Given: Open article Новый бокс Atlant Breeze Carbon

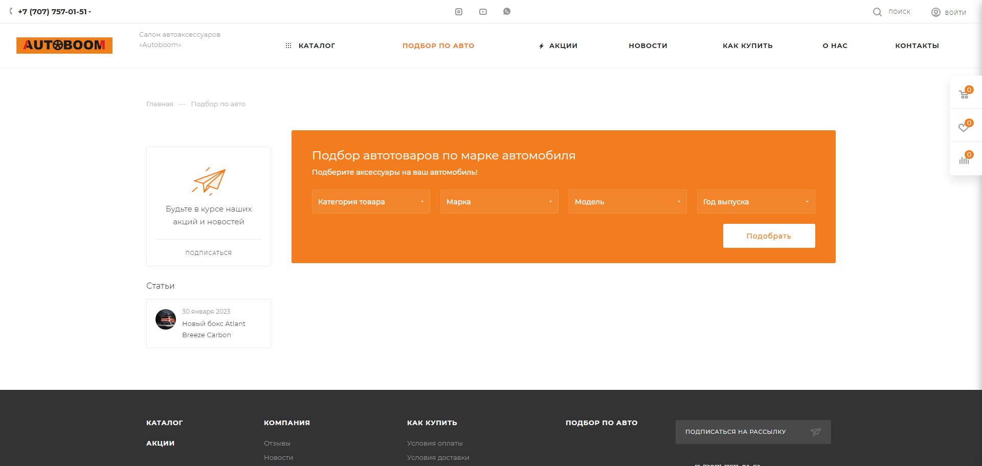Looking at the screenshot, I should click(x=214, y=330).
